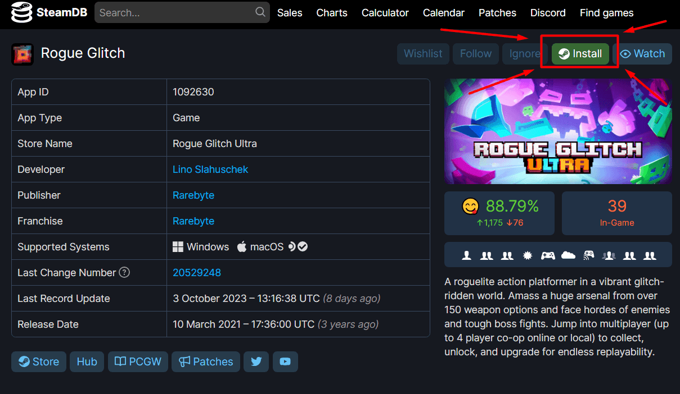Click the 88.79% rating score
The height and width of the screenshot is (394, 680).
[x=512, y=206]
